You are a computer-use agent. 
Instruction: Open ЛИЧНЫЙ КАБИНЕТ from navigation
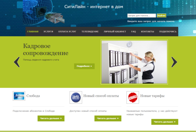coord(115,32)
